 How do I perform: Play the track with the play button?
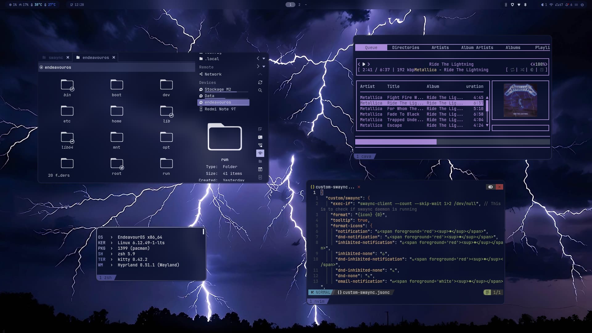pos(364,64)
